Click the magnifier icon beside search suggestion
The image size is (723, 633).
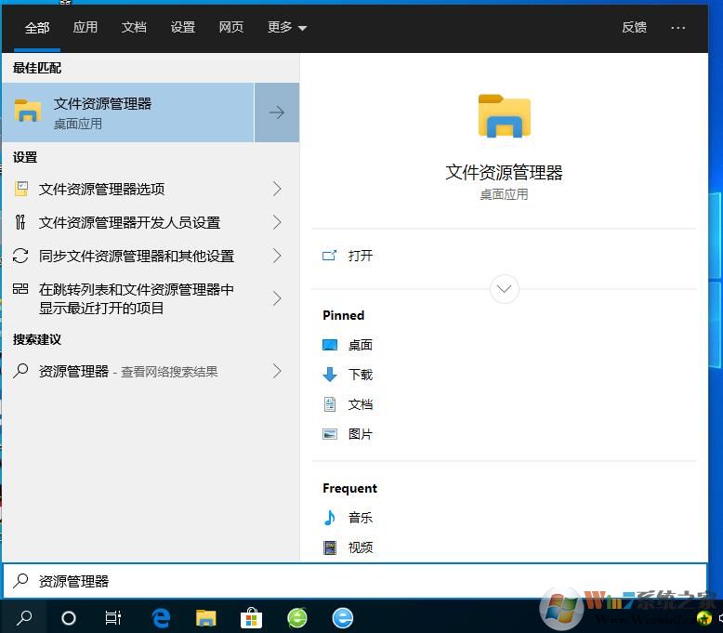coord(20,371)
